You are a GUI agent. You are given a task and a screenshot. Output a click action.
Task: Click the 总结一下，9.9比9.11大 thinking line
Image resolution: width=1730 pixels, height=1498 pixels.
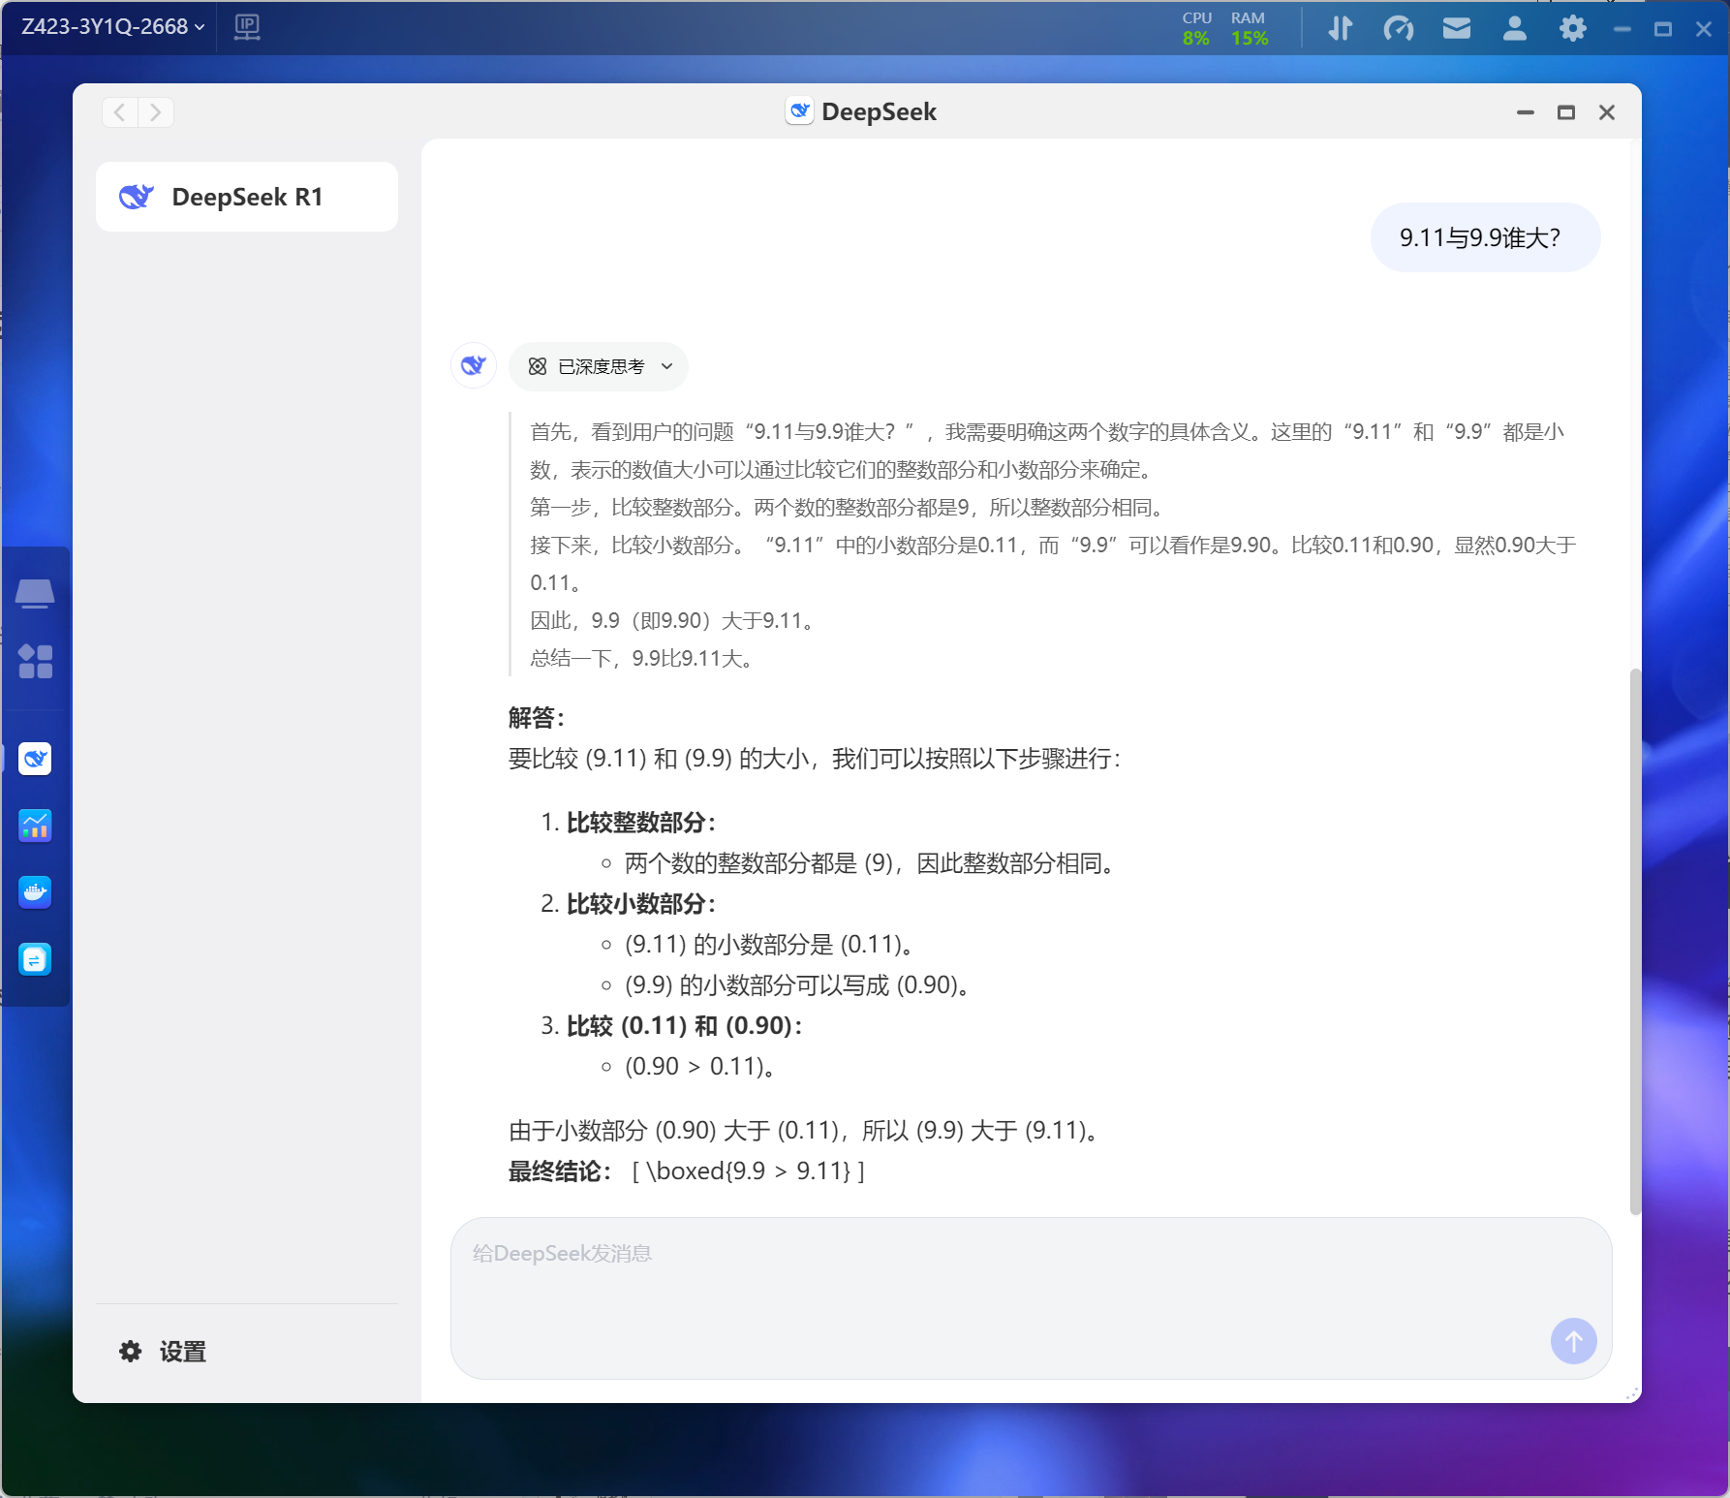tap(641, 659)
